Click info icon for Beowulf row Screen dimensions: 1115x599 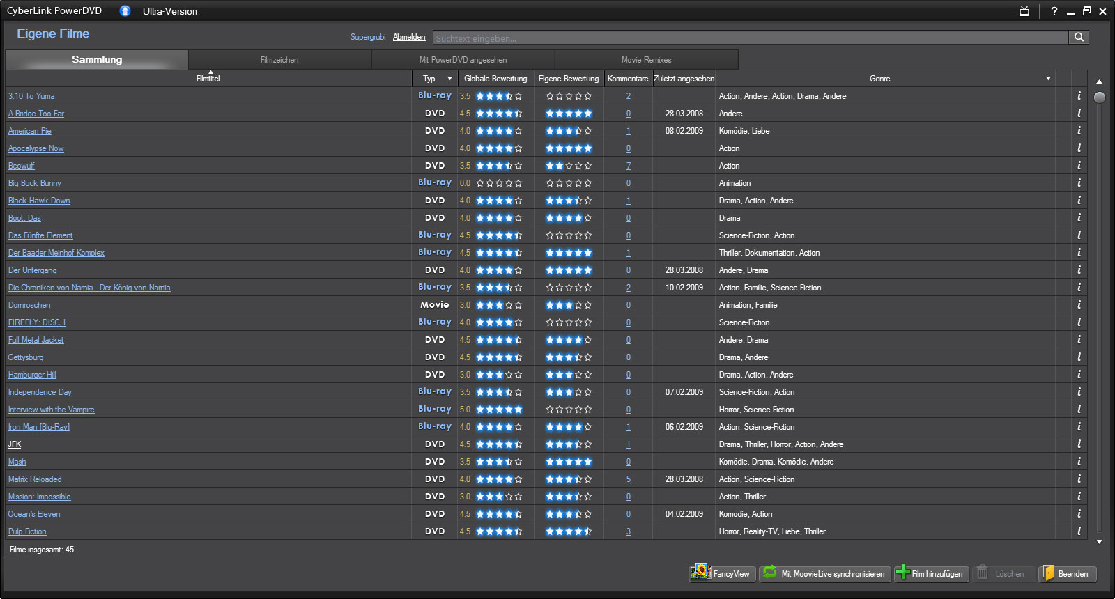click(1079, 166)
